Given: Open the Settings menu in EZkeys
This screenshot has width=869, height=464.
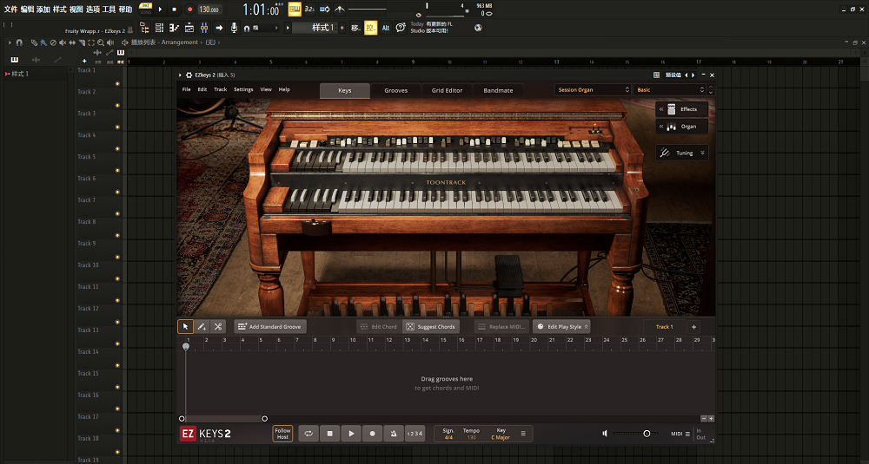Looking at the screenshot, I should coord(243,89).
